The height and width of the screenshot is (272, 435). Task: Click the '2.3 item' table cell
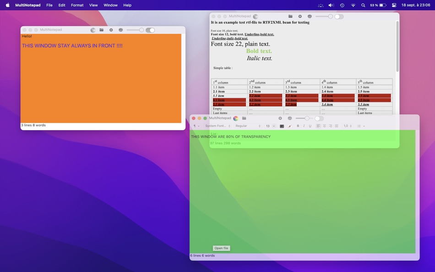point(302,91)
